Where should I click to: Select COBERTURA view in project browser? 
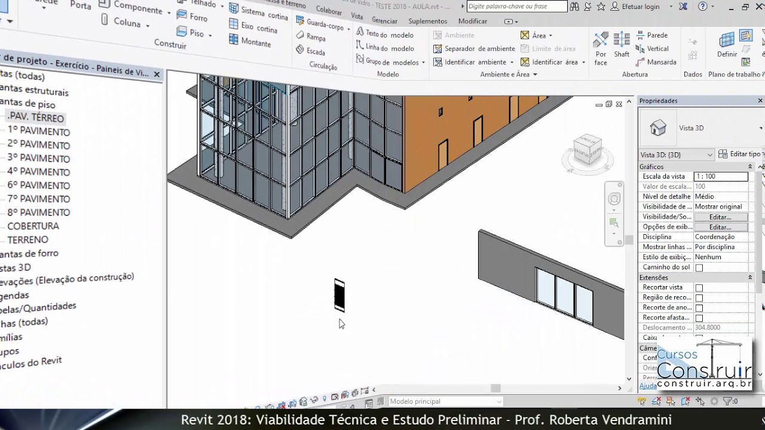pyautogui.click(x=33, y=226)
